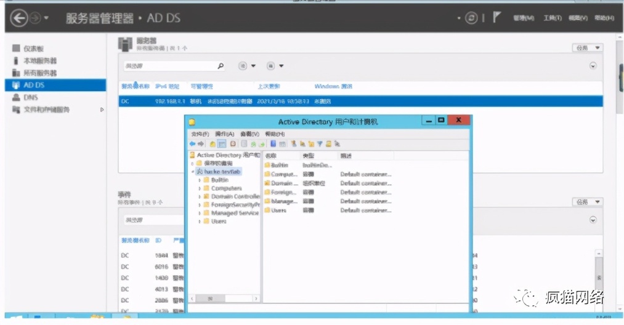This screenshot has width=624, height=325.
Task: Click the Create new organizational unit toolbar icon
Action: (311, 144)
